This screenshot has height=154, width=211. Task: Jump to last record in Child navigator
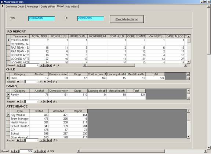pyautogui.click(x=45, y=82)
